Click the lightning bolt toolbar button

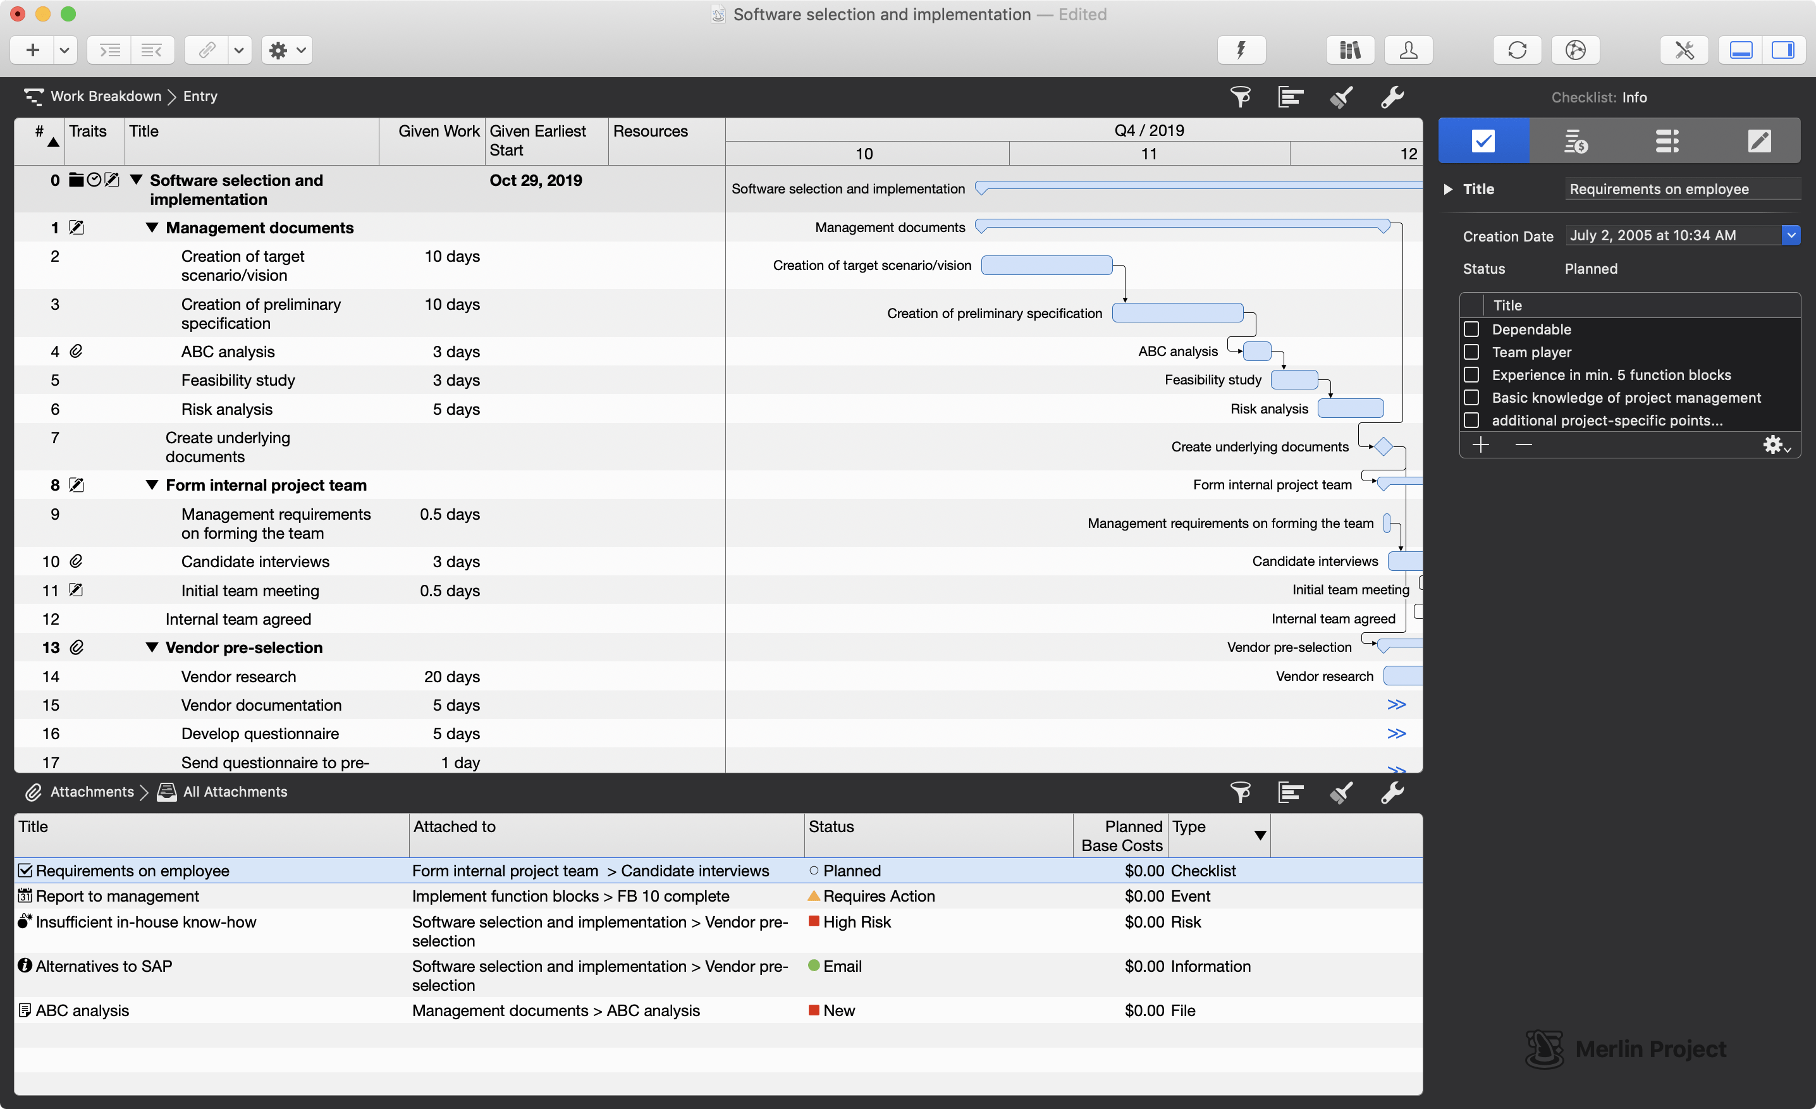(x=1241, y=50)
